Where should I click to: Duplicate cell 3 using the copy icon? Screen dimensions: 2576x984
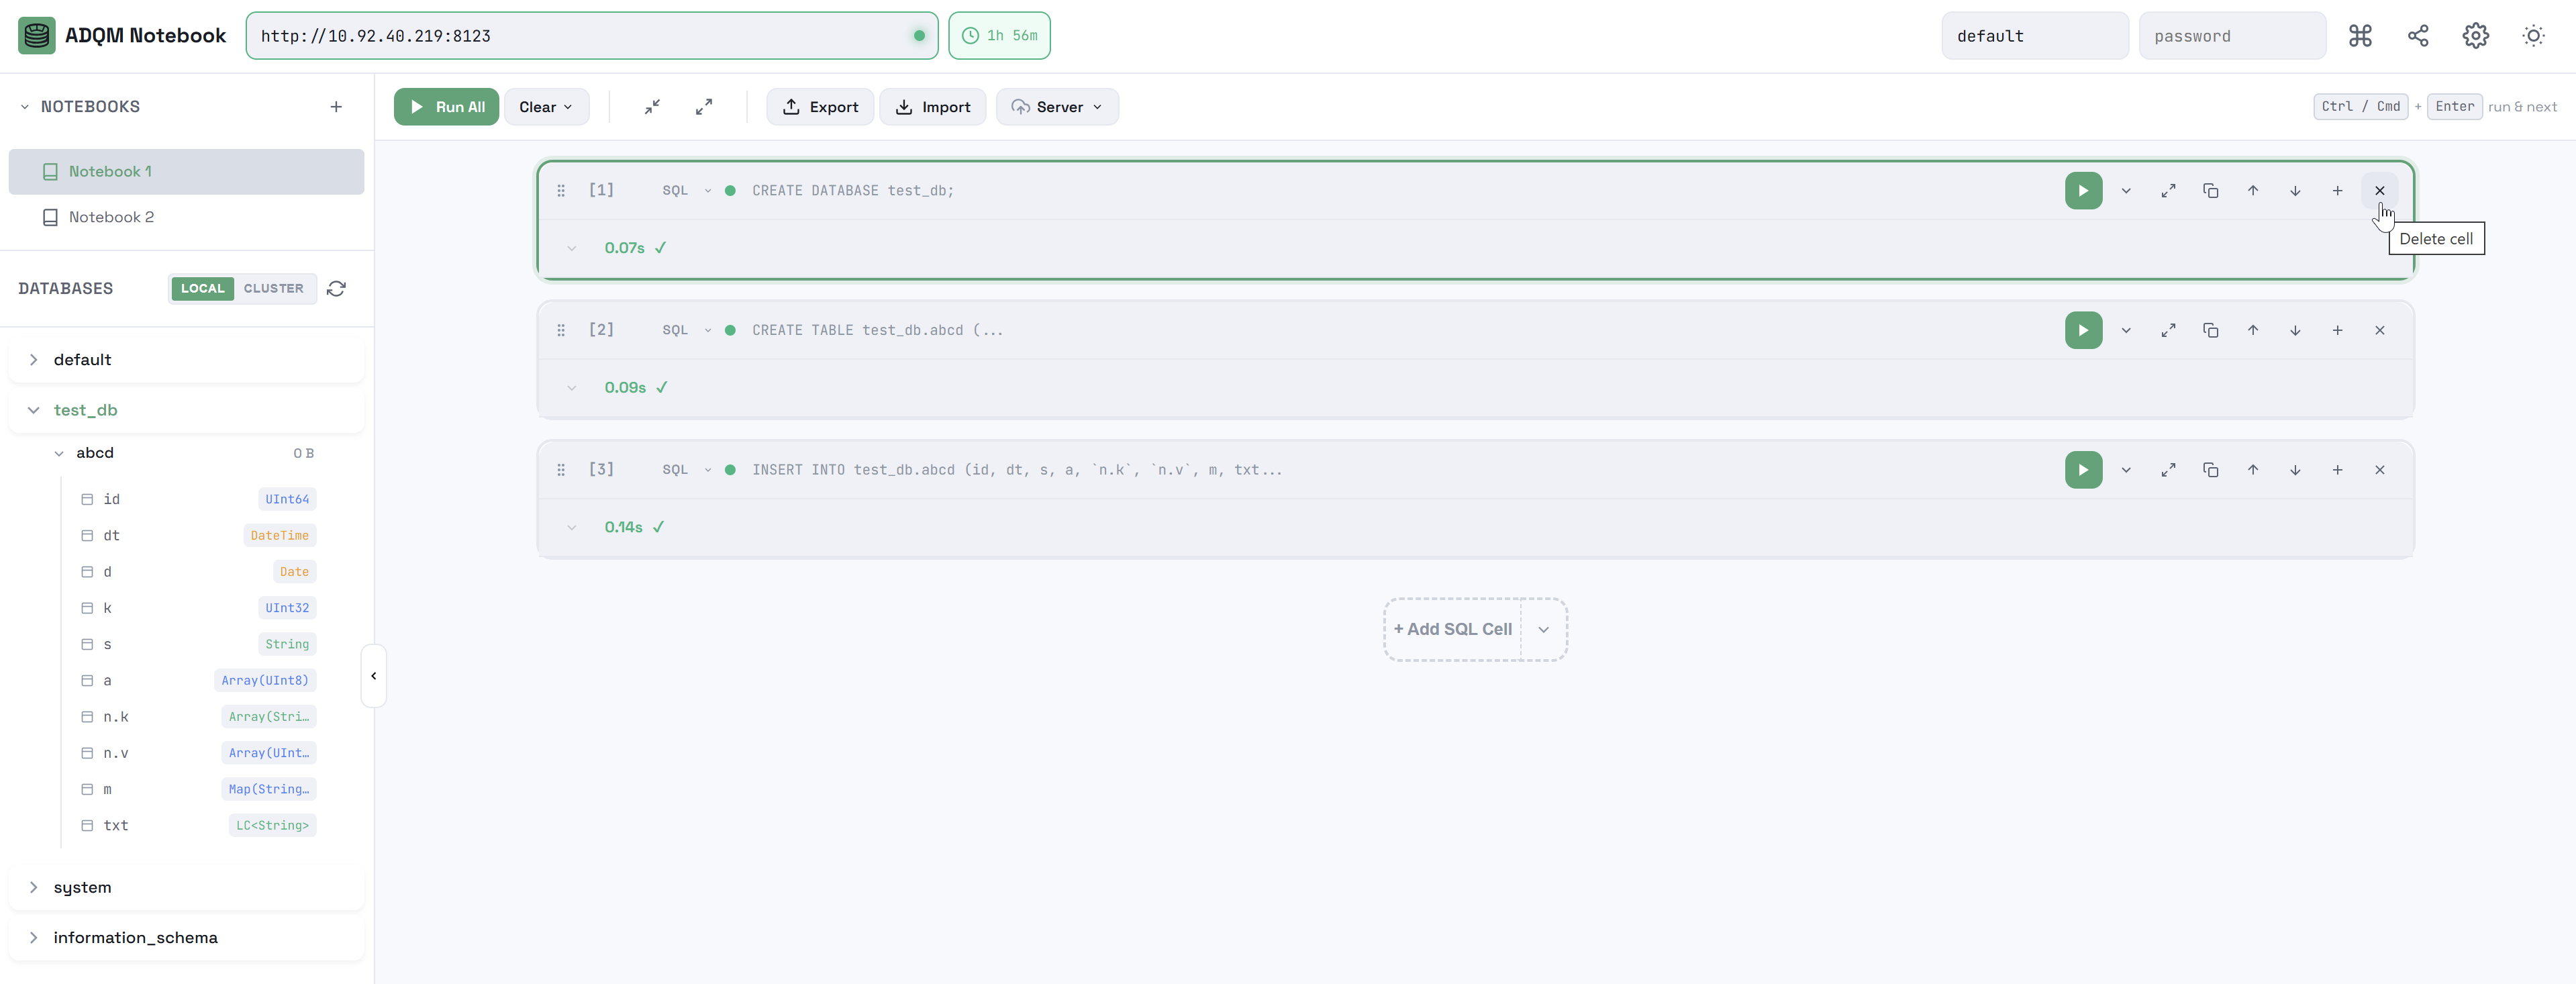click(2210, 470)
